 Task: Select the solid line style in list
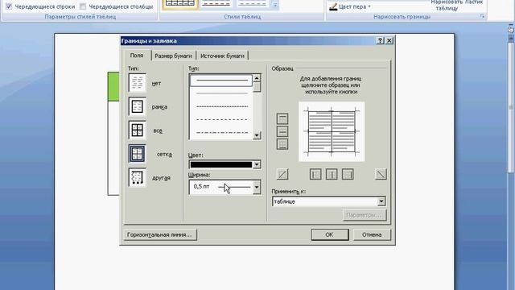click(221, 81)
